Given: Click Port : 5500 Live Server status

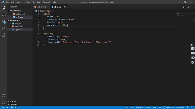Looking at the screenshot, I should point(169,107).
